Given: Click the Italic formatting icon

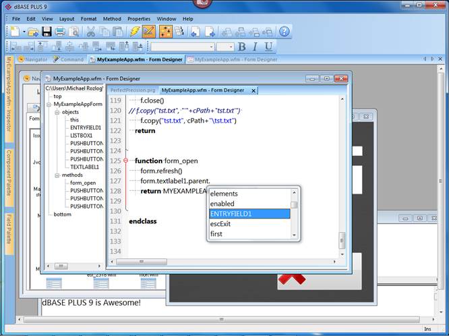Looking at the screenshot, I should coord(256,47).
